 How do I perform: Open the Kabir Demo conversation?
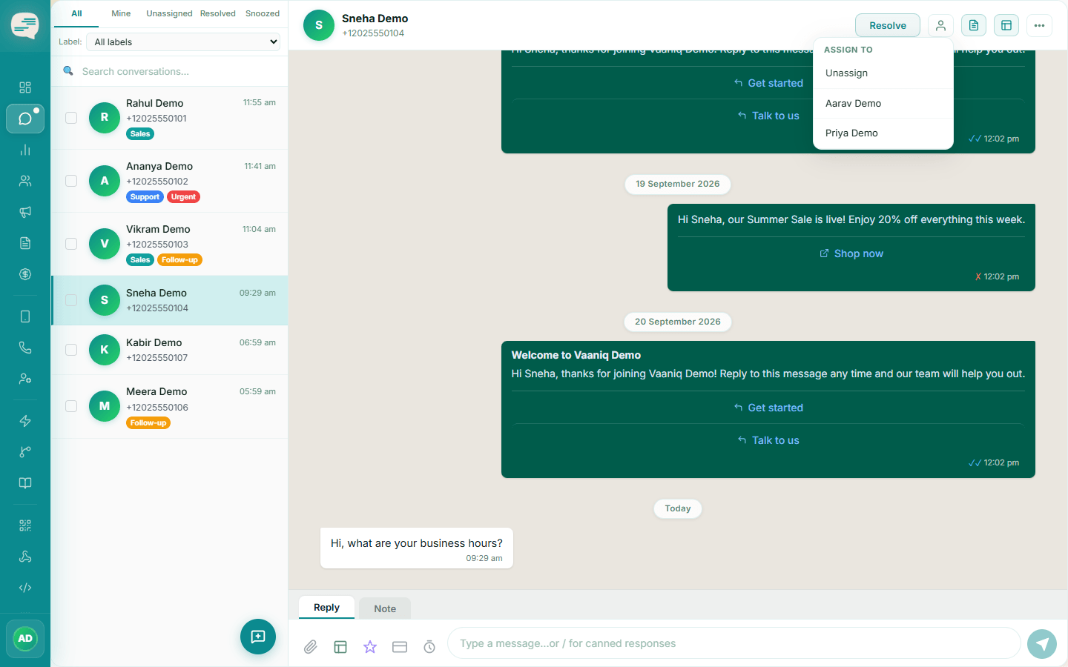click(170, 350)
